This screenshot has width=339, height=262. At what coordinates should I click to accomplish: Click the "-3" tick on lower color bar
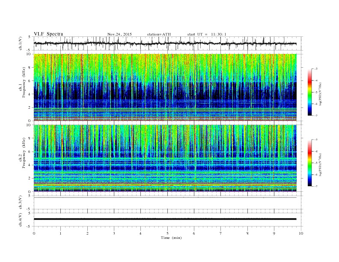tap(315, 140)
